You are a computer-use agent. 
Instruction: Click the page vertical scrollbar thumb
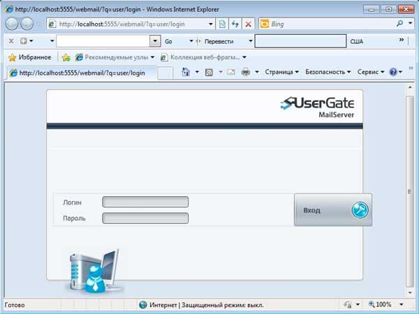click(x=409, y=191)
